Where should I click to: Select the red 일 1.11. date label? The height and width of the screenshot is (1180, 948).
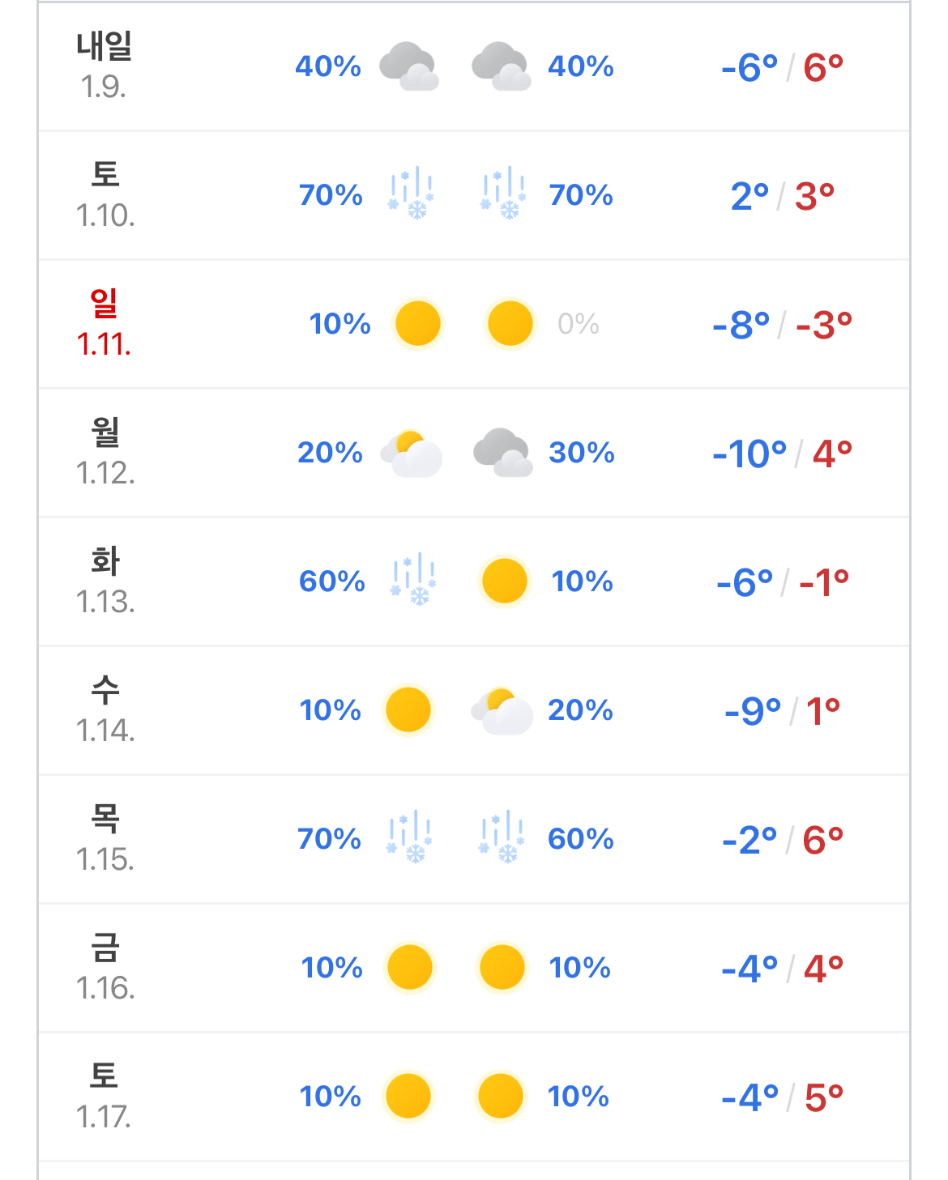pos(104,323)
